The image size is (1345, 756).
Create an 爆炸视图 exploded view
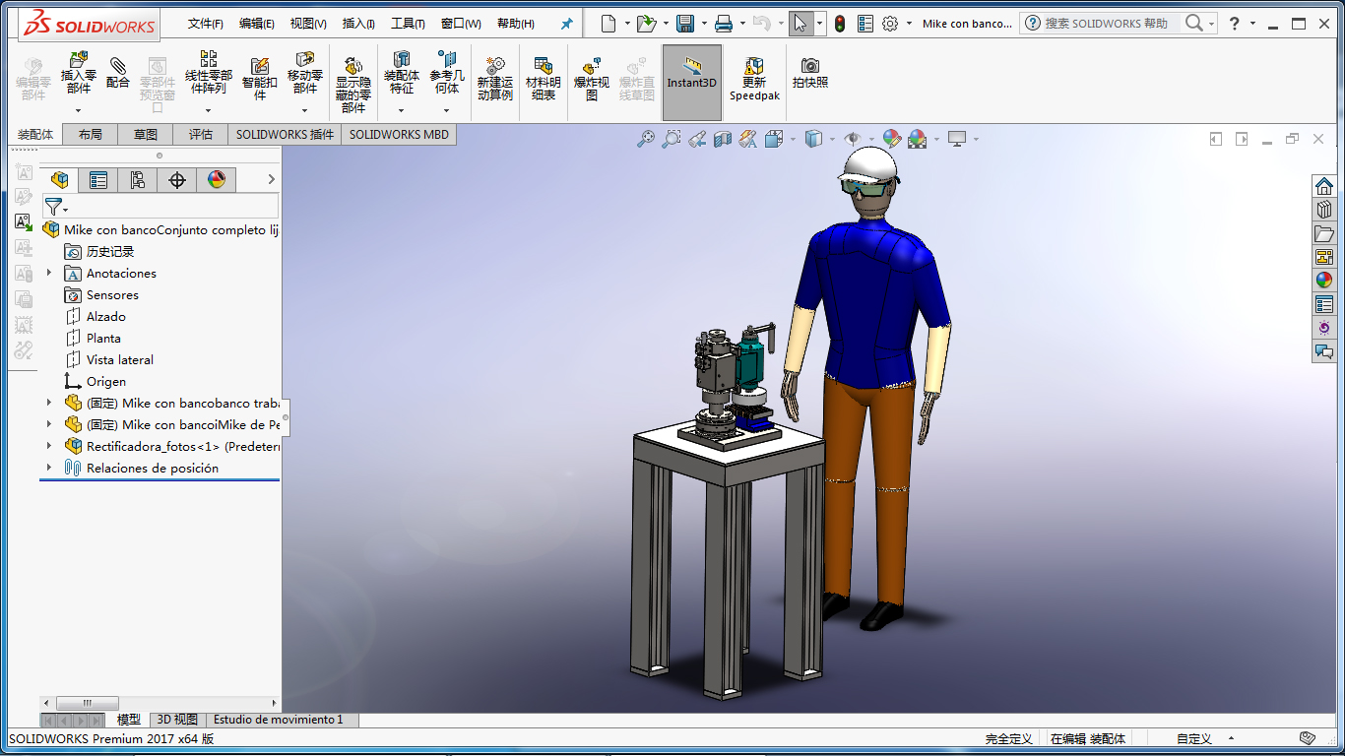point(592,79)
